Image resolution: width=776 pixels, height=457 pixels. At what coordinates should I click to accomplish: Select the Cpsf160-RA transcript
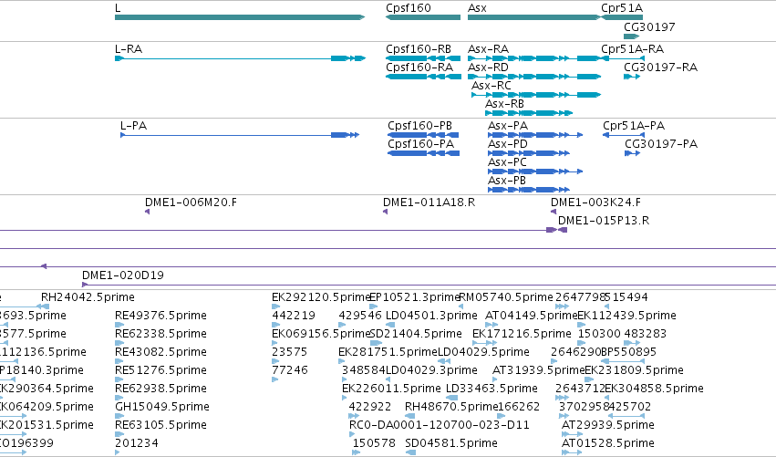click(423, 77)
